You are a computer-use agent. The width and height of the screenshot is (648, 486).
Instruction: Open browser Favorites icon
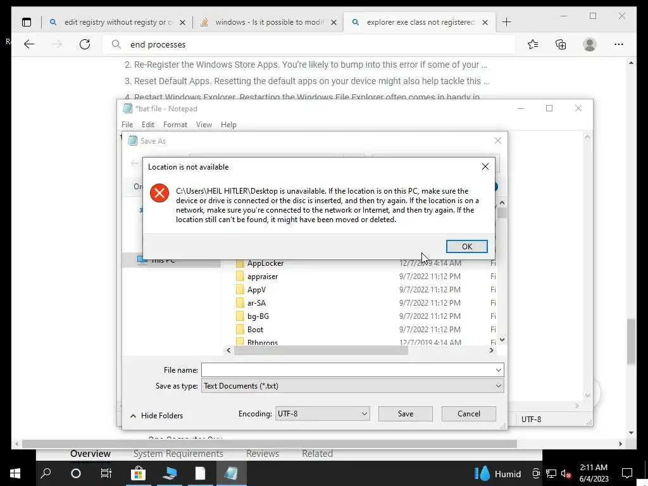(x=533, y=44)
